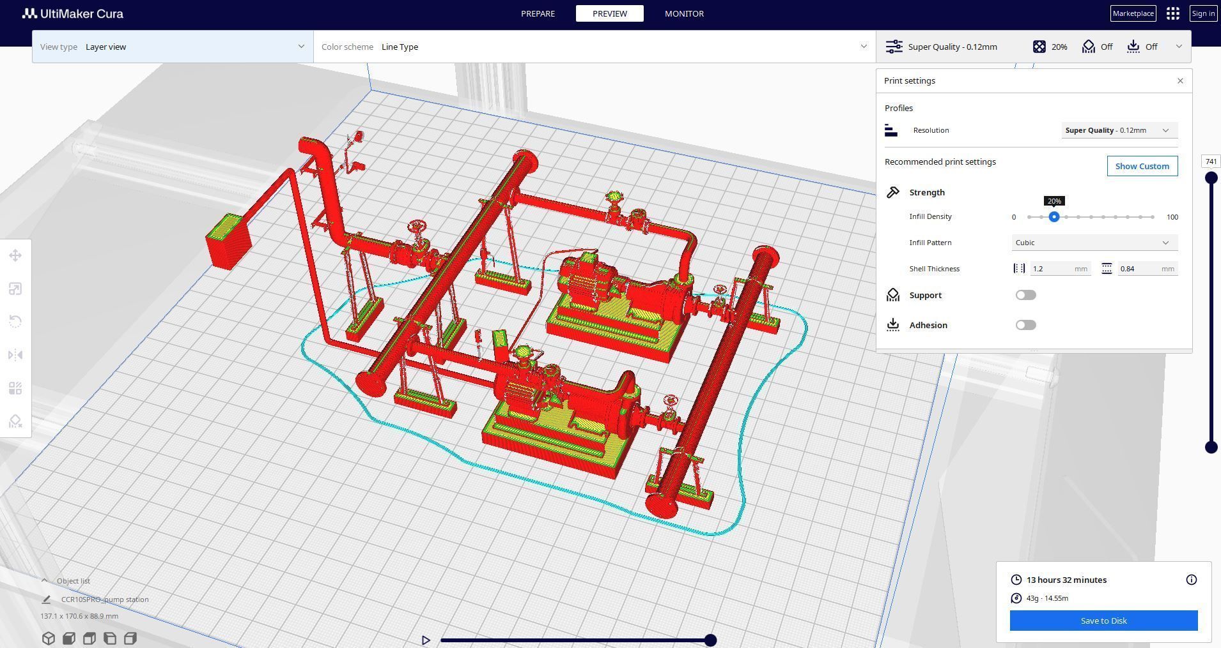1221x648 pixels.
Task: Open the application switcher grid icon
Action: click(1172, 13)
